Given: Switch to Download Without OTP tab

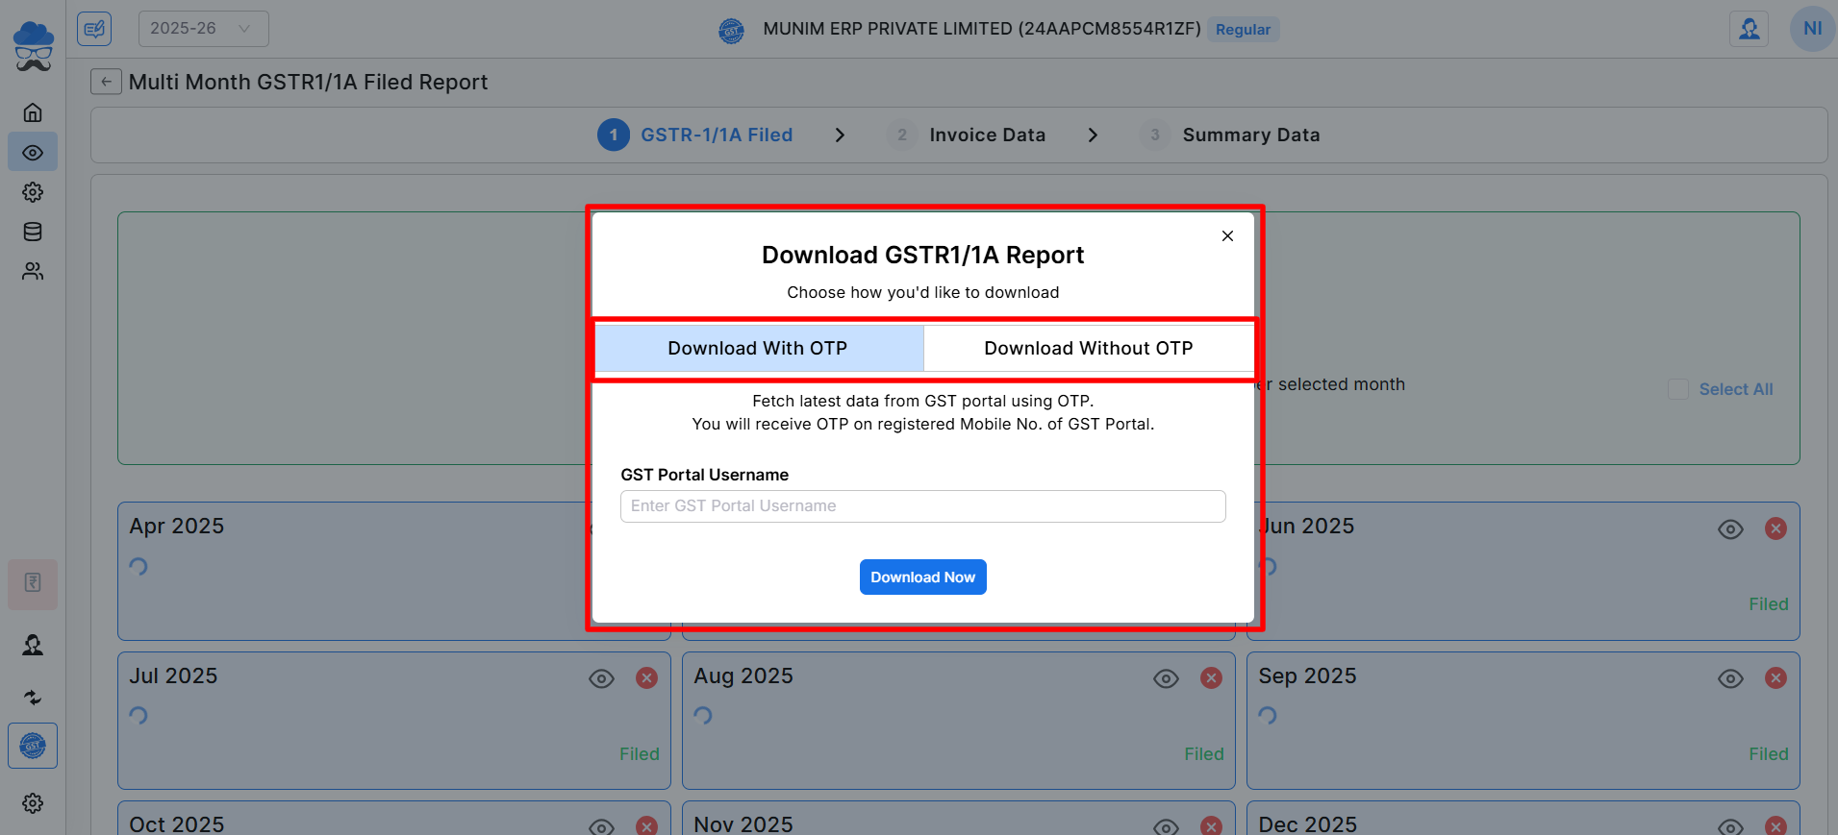Looking at the screenshot, I should [1088, 348].
